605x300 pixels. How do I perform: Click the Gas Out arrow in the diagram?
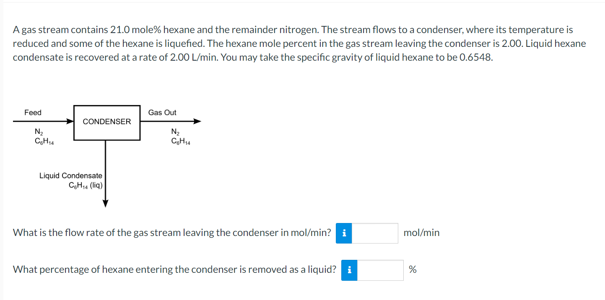pos(172,121)
